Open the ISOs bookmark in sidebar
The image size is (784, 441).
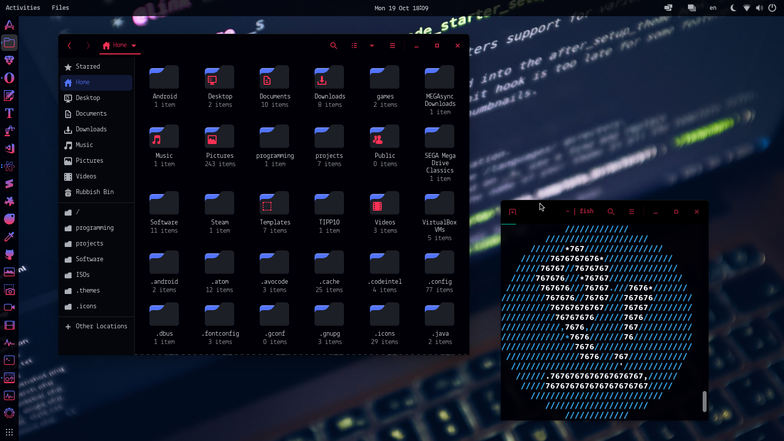97,275
